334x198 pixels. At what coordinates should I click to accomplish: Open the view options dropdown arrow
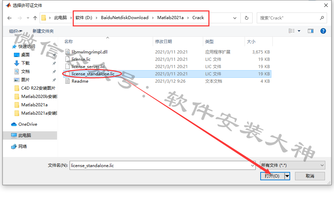coord(299,31)
